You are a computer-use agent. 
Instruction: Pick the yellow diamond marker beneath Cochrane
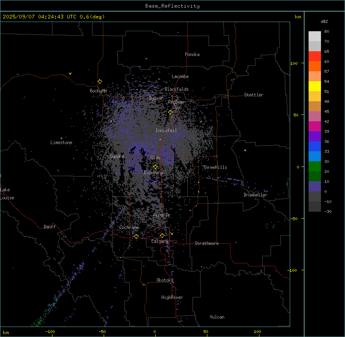click(136, 236)
